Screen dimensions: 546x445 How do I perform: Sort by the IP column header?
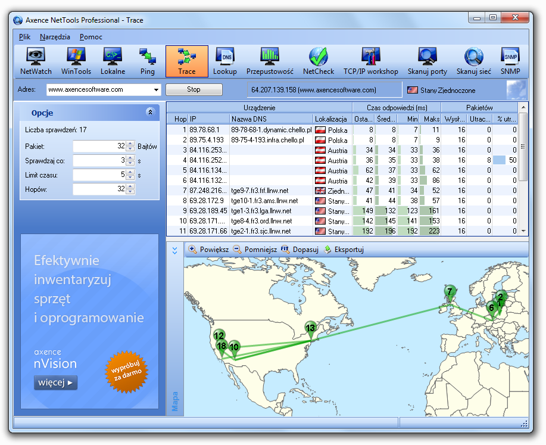pos(209,119)
